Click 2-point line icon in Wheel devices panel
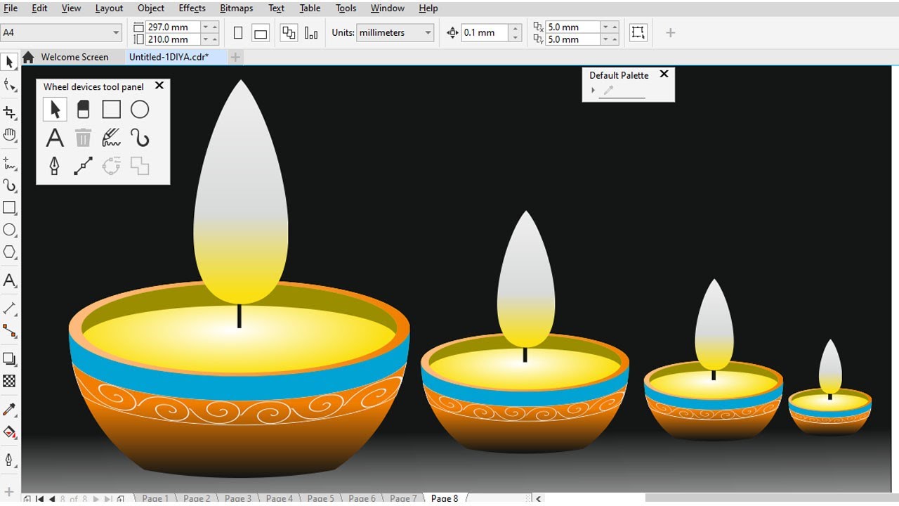899x506 pixels. tap(83, 166)
